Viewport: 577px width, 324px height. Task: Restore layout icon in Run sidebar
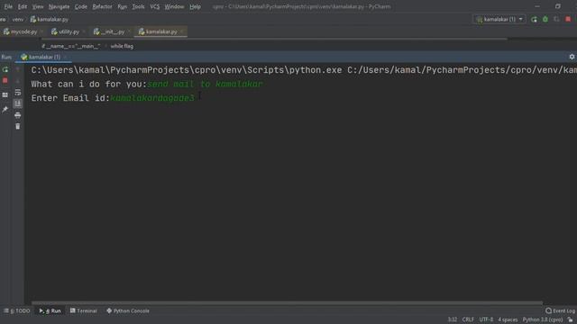tap(5, 95)
